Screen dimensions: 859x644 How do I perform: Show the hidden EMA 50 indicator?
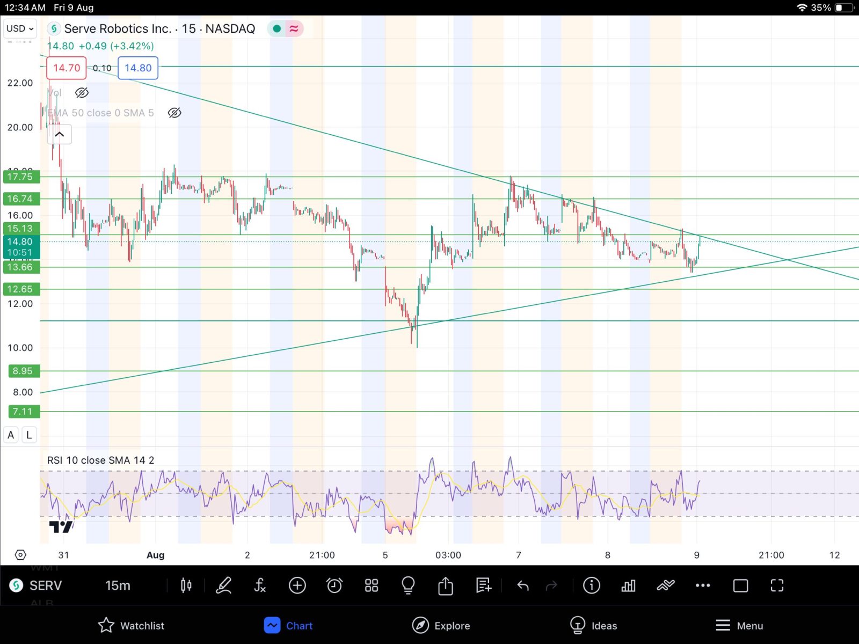point(174,113)
